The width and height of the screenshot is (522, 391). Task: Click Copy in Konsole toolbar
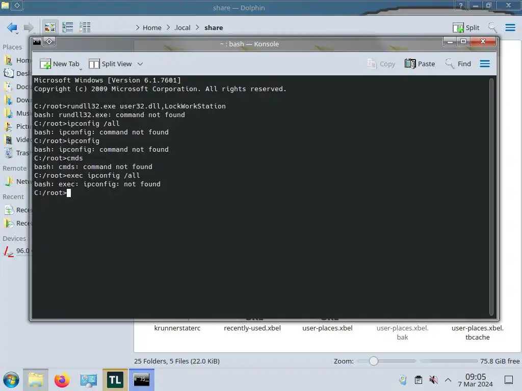(x=381, y=64)
